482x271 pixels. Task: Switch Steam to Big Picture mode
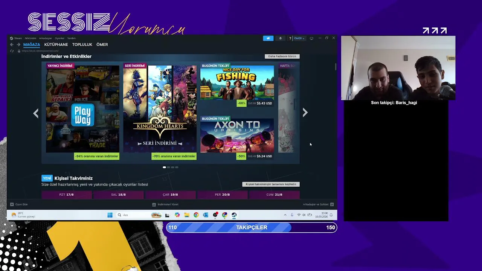[311, 38]
